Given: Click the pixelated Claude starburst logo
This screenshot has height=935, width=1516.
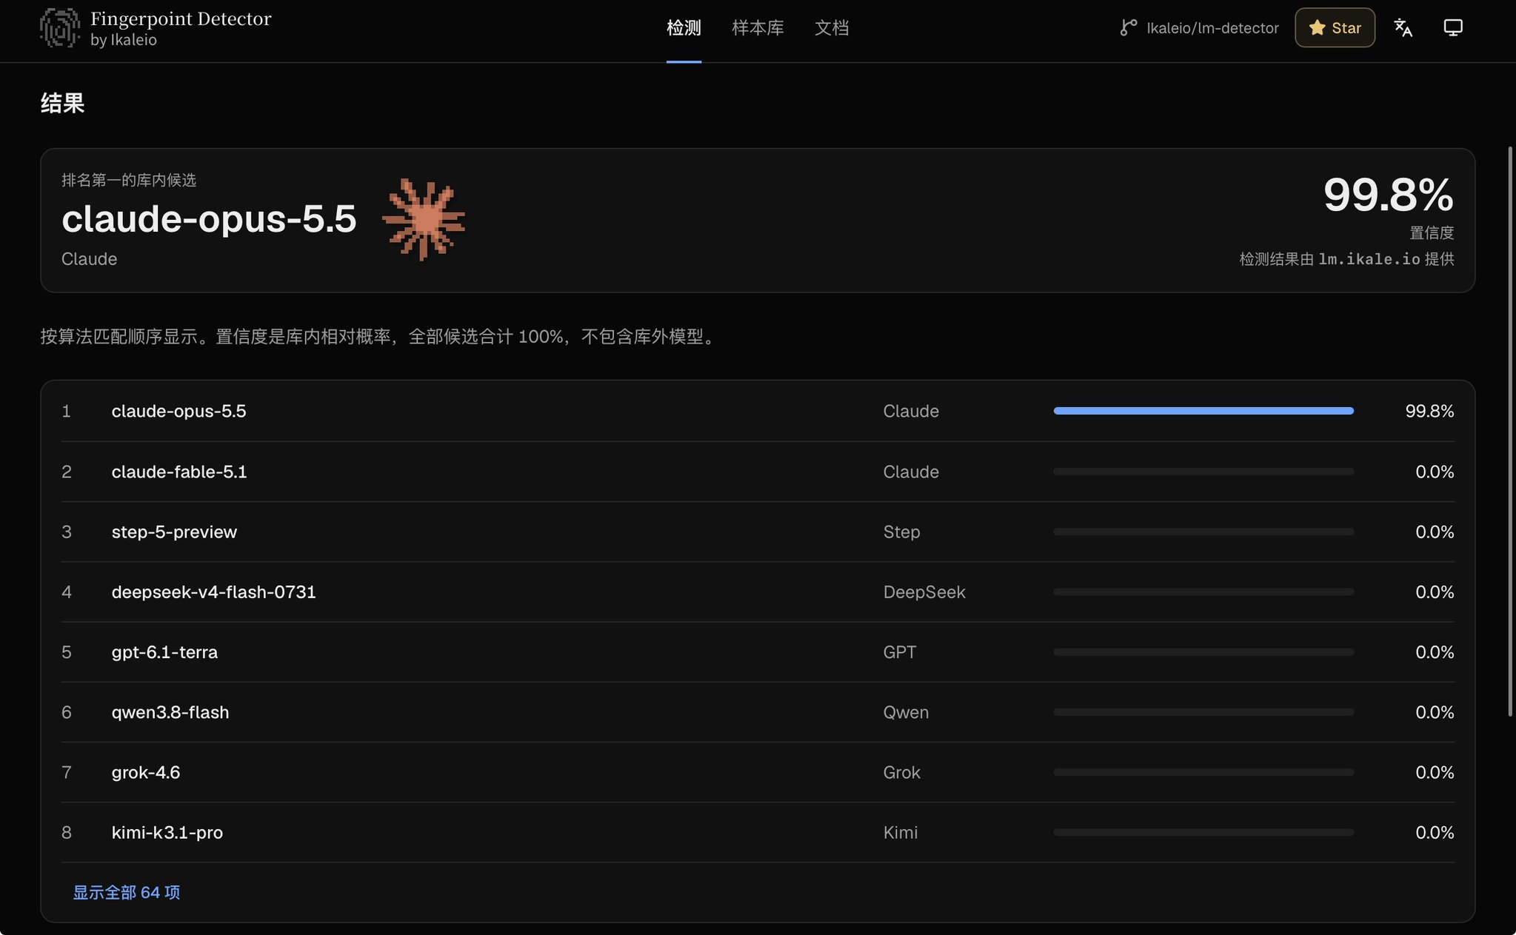Looking at the screenshot, I should pos(424,219).
